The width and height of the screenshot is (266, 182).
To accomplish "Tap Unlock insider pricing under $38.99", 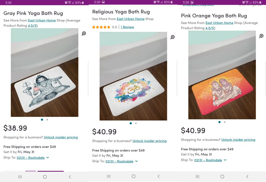I will pyautogui.click(x=61, y=137).
